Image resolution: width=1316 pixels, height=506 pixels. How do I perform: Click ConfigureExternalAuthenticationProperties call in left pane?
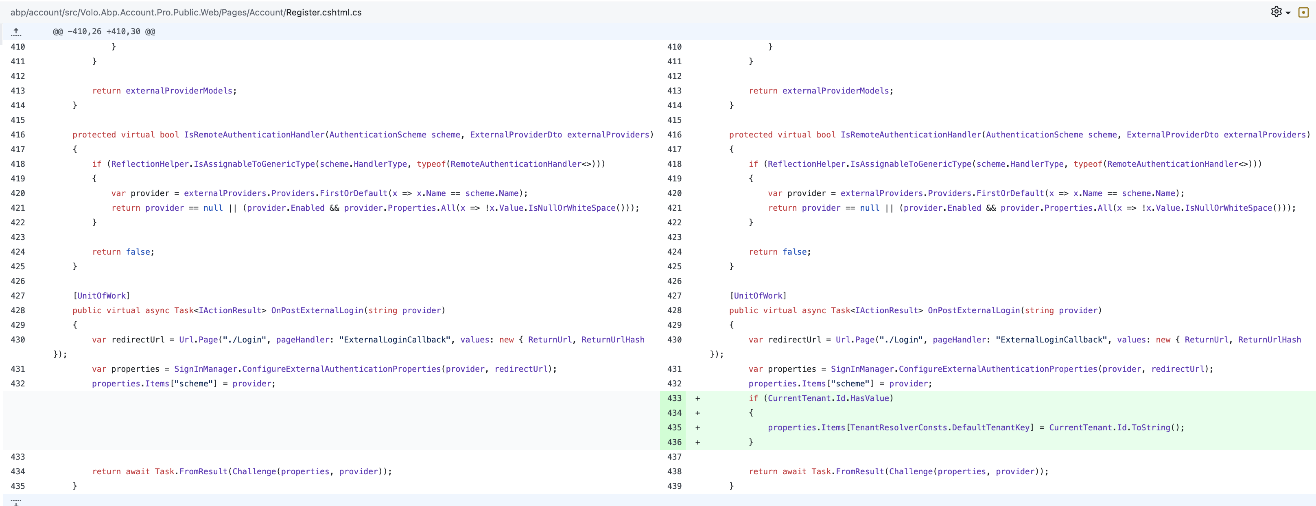click(x=341, y=369)
